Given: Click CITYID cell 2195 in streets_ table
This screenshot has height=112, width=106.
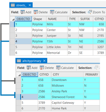Looking at the screenshot, I should click(x=99, y=36).
